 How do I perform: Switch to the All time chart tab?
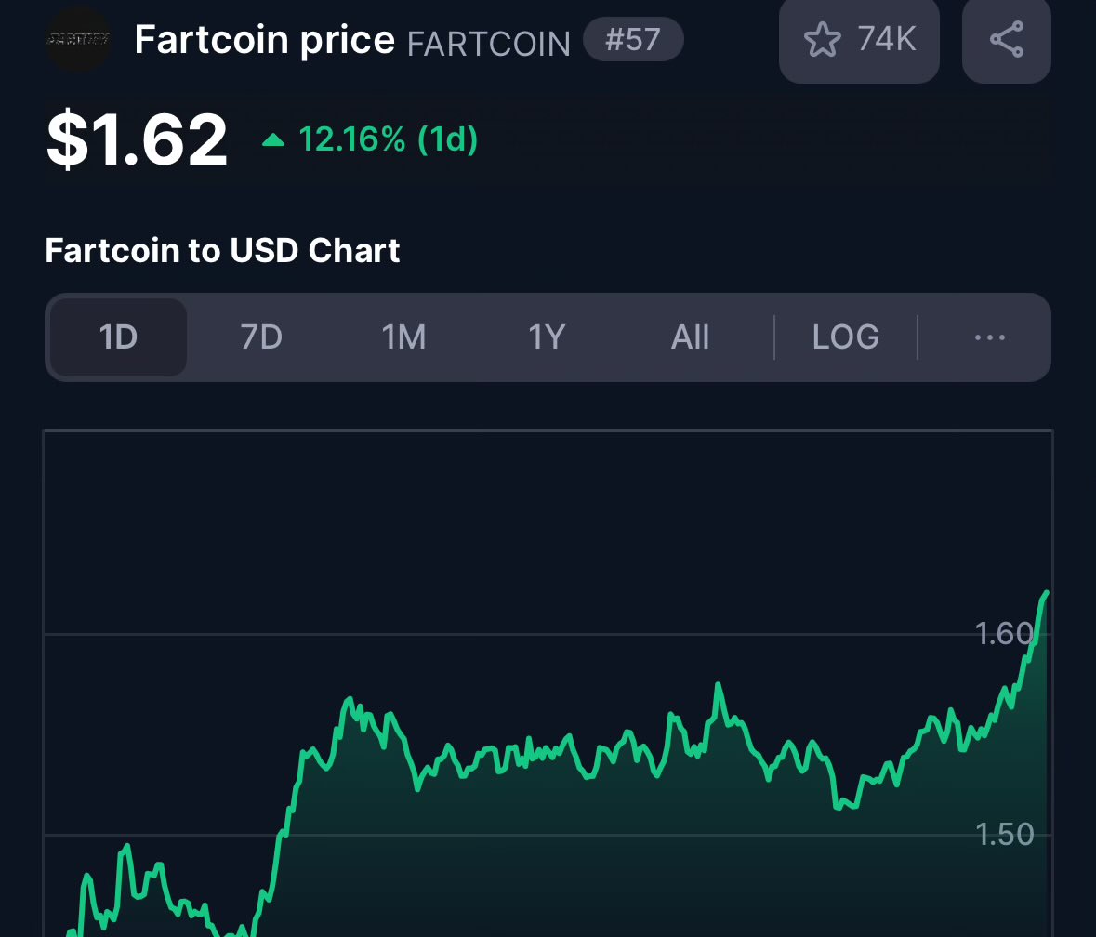click(690, 337)
